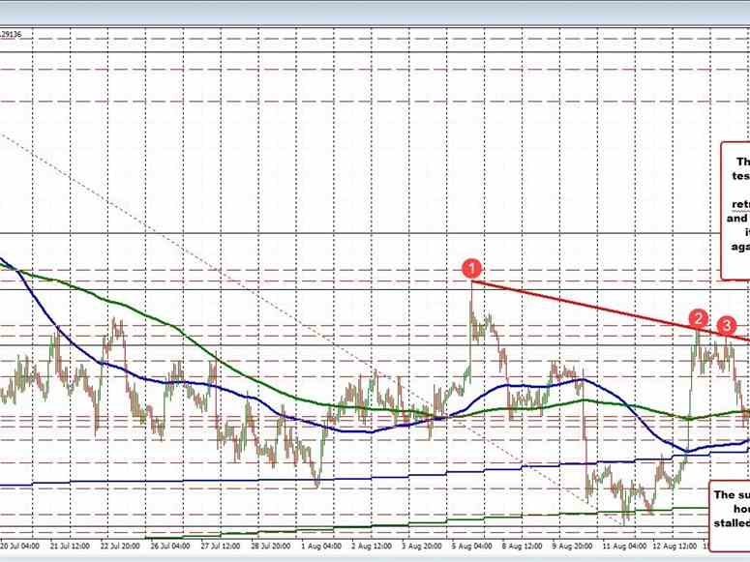Click the price value ending in 29136
This screenshot has height=562, width=750.
point(11,35)
